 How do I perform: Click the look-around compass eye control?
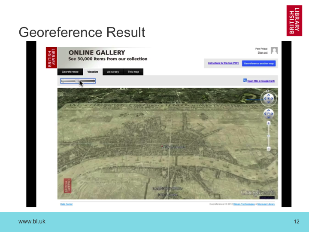coord(269,98)
